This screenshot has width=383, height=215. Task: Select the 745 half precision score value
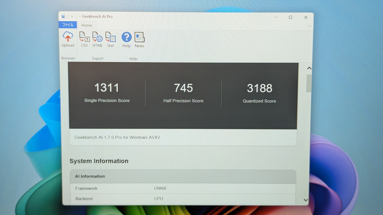(184, 88)
